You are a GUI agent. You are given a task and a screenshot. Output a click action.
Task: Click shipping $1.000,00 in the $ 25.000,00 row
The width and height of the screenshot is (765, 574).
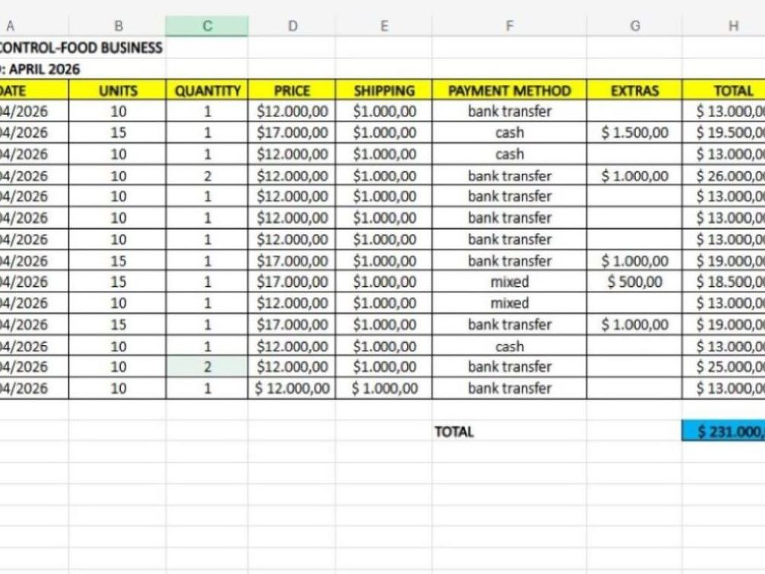tap(384, 367)
